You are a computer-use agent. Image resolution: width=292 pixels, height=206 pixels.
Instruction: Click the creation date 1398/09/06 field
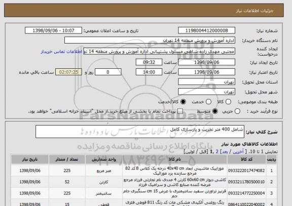click(206, 62)
